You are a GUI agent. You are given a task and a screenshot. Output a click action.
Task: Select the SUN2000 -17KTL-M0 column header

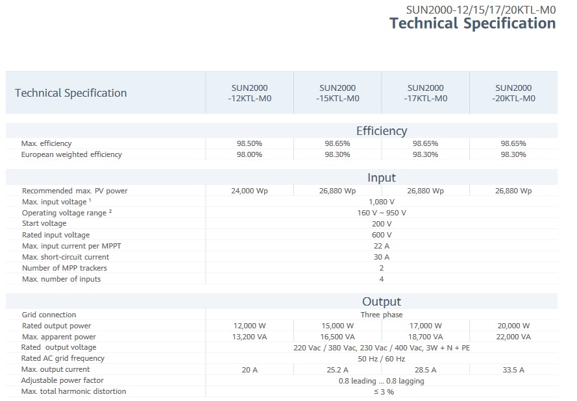coord(425,93)
